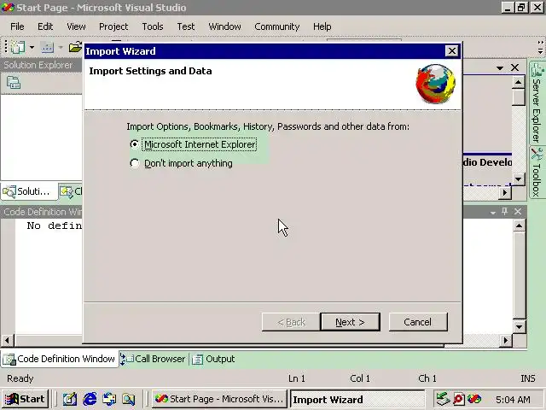Image resolution: width=546 pixels, height=410 pixels.
Task: Click the folder search Quick Launch icon
Action: 129,399
